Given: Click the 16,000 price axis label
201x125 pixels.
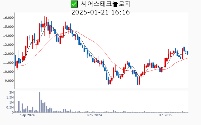Looking at the screenshot, I should [9, 18].
